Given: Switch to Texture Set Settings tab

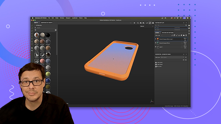Looking at the screenshot, I should click(167, 33).
